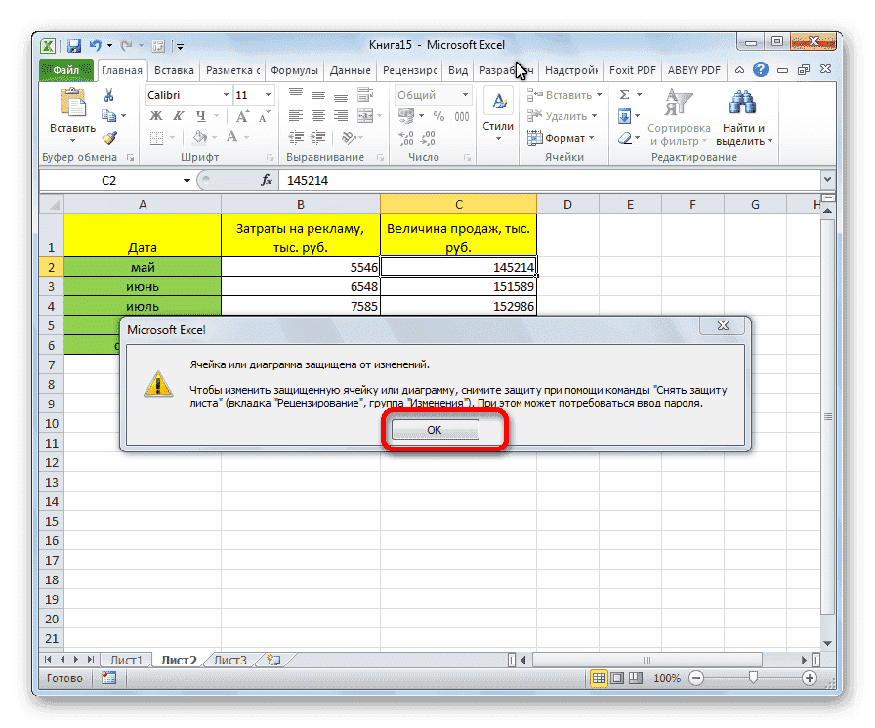Switch to the Рецензирование ribbon tab
This screenshot has height=728, width=875.
(410, 69)
